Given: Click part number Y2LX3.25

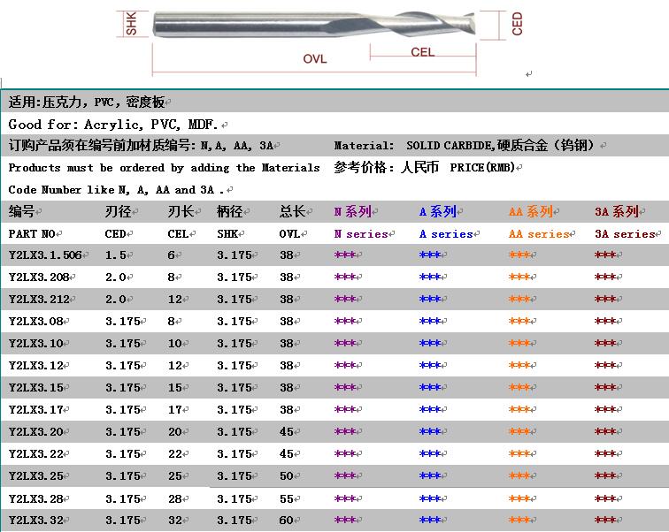Looking at the screenshot, I should click(35, 476).
